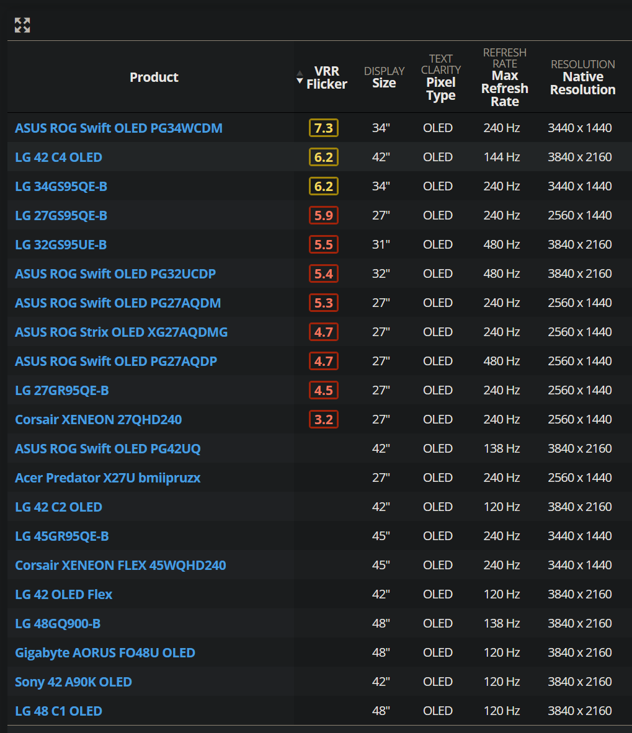Viewport: 632px width, 733px height.
Task: Select 480 Hz cell in PG27AQDP row
Action: [x=502, y=362]
